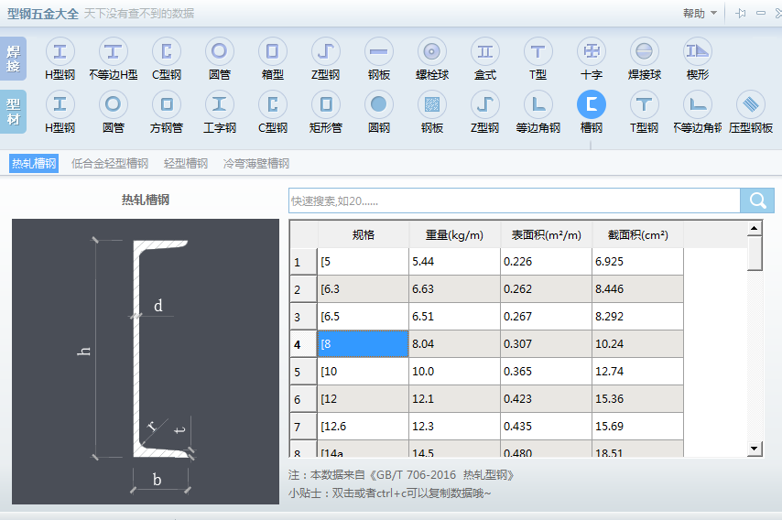Click section area value 8.292
Image resolution: width=782 pixels, height=520 pixels.
point(638,317)
